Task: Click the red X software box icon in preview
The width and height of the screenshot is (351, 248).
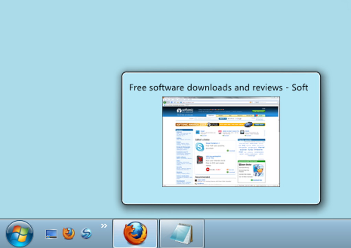Action: 200,160
